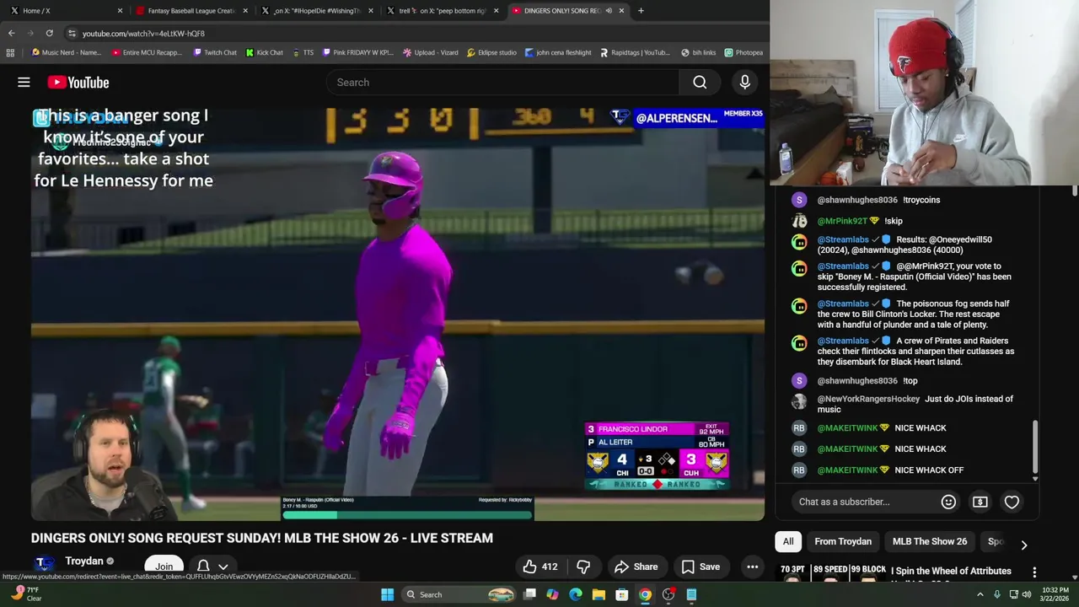
Task: Expand notification options chevron next to bell
Action: click(223, 567)
